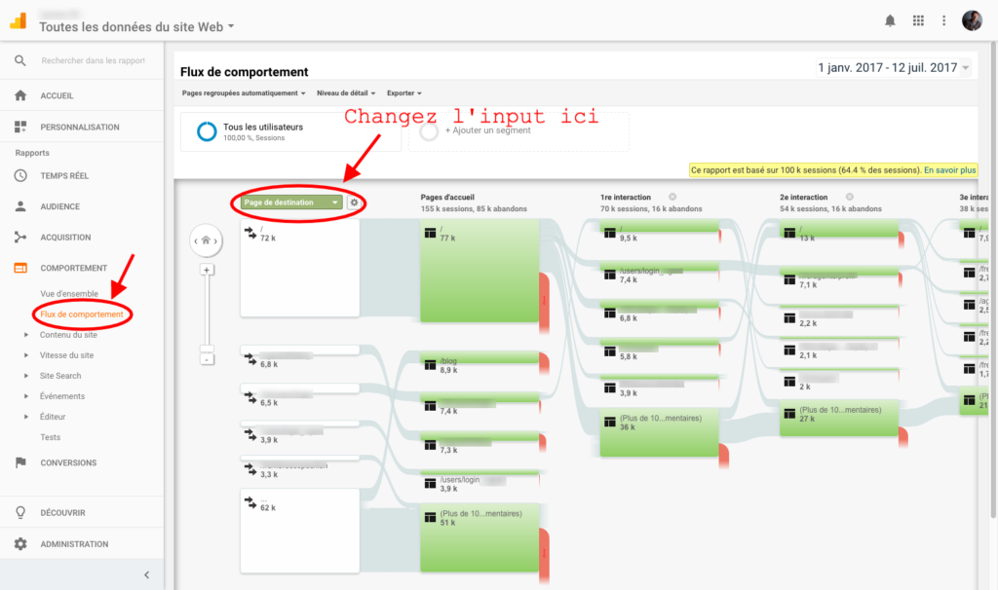Click the home icon in flow navigator
Screen dimensions: 998x590
click(x=207, y=240)
